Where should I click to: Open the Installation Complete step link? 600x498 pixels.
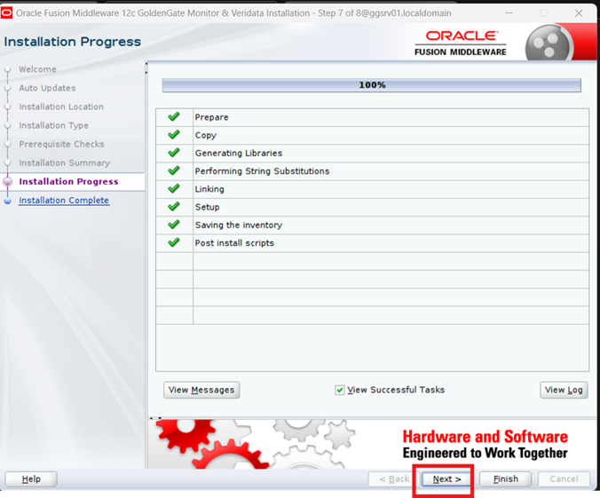[64, 201]
